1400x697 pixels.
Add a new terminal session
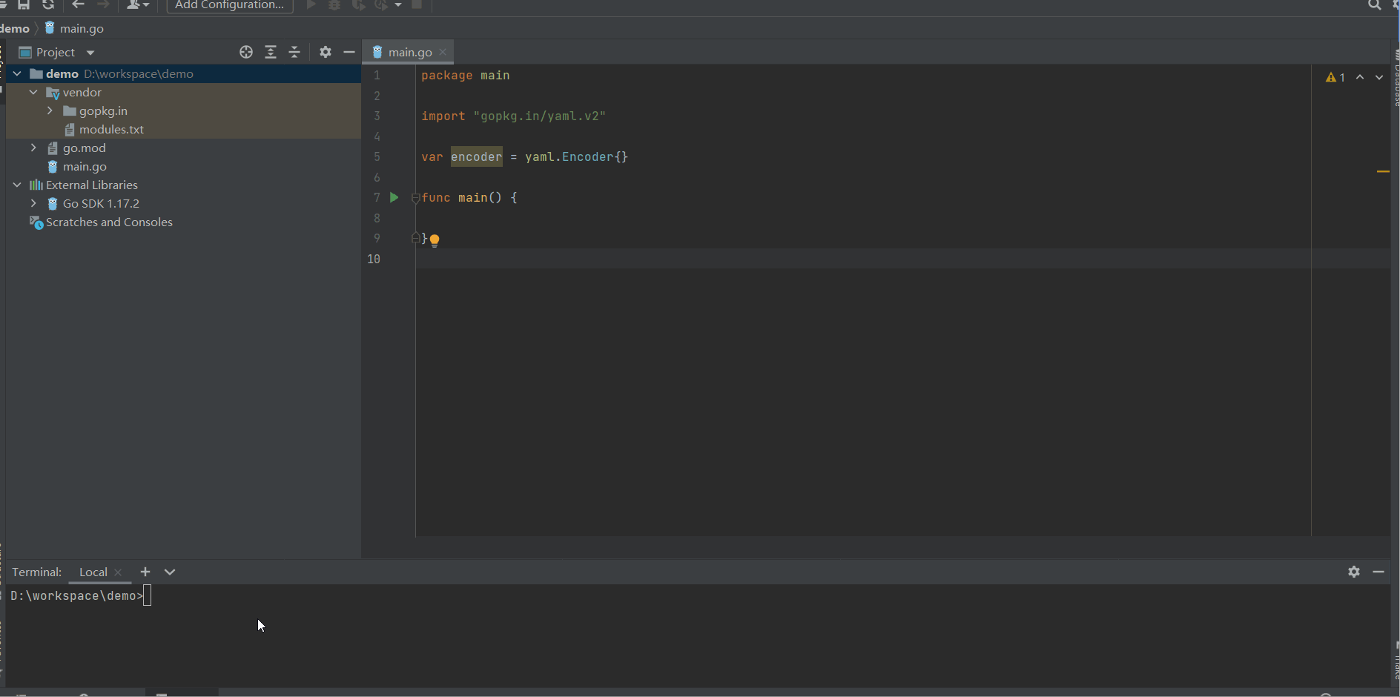145,572
